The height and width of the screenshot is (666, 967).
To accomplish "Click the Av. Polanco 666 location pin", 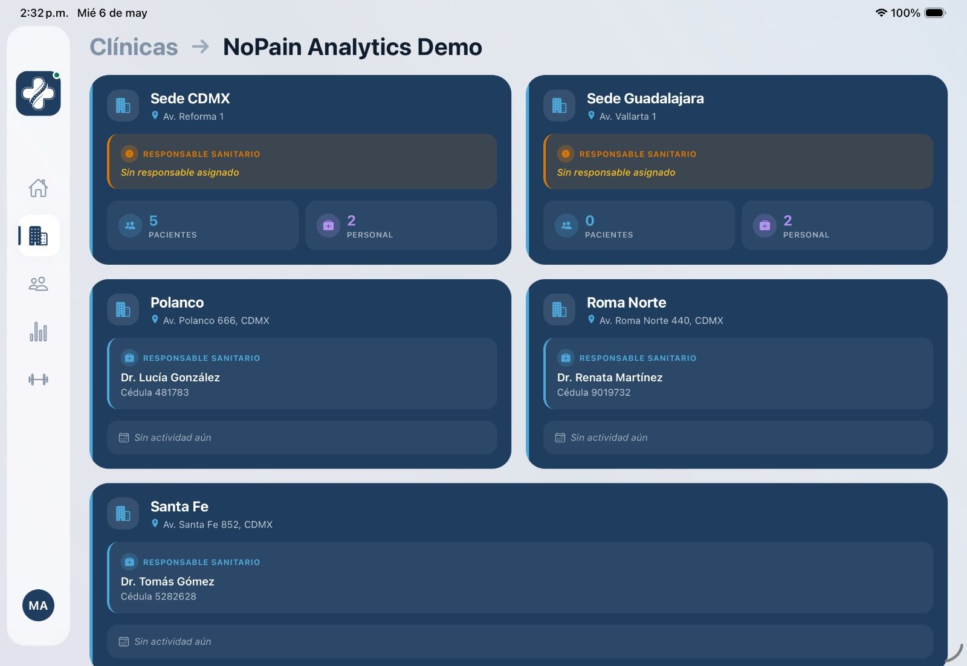I will 155,320.
